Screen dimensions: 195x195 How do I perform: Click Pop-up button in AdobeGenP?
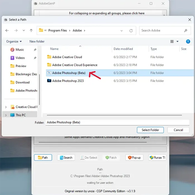134,158
